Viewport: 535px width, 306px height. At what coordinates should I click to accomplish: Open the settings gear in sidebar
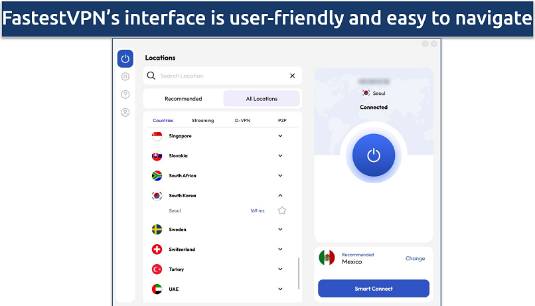click(x=125, y=77)
